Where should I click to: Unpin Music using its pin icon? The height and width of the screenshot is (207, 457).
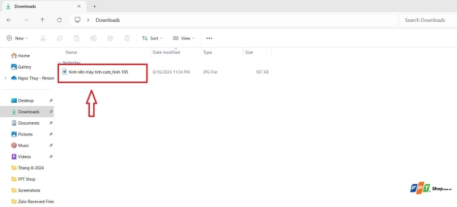(51, 145)
